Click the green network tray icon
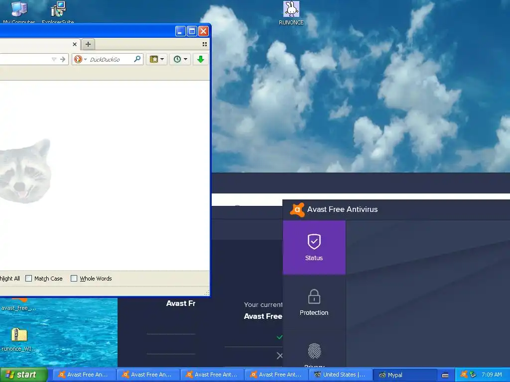Image resolution: width=510 pixels, height=382 pixels. click(x=473, y=375)
